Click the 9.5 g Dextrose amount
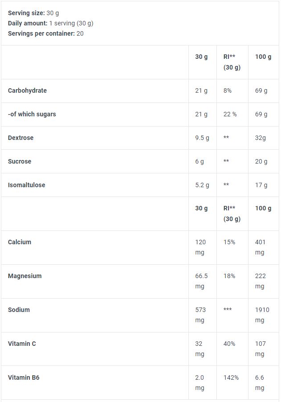 (x=202, y=138)
